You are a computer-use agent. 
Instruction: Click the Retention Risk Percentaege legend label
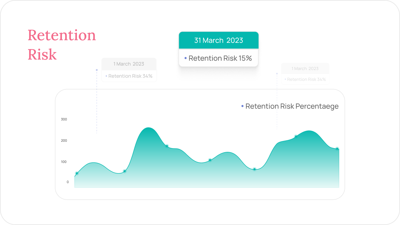pyautogui.click(x=292, y=106)
